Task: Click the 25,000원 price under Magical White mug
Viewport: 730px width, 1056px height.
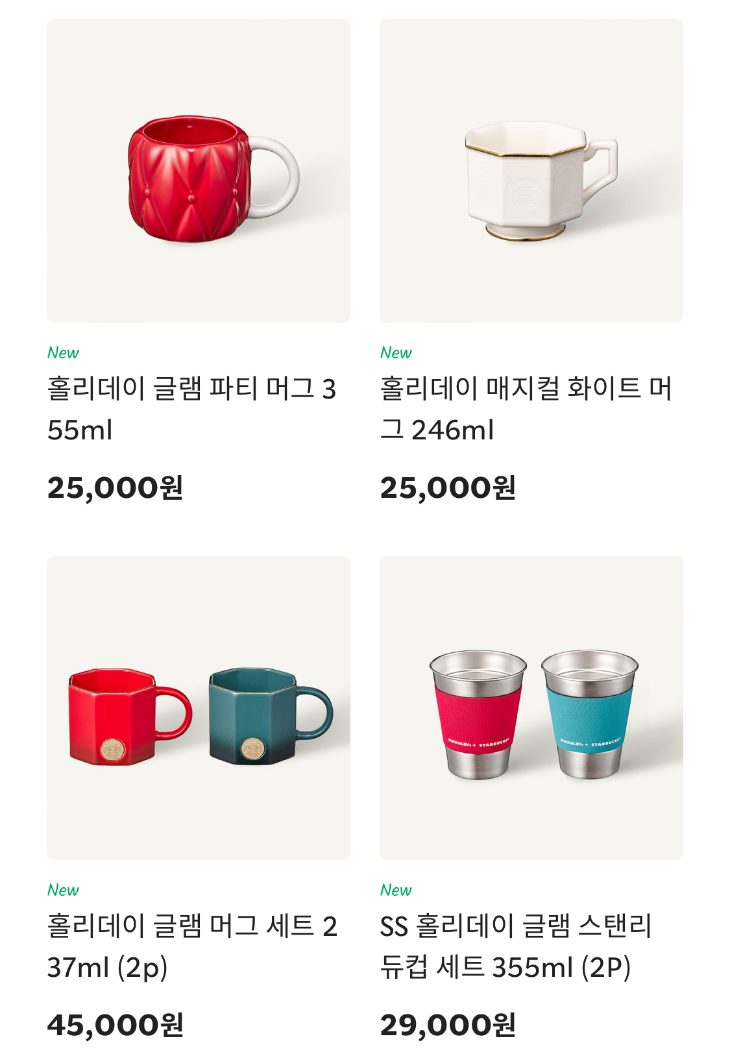Action: (x=448, y=488)
